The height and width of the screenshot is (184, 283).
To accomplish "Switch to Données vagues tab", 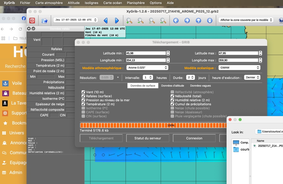I will coord(200,86).
